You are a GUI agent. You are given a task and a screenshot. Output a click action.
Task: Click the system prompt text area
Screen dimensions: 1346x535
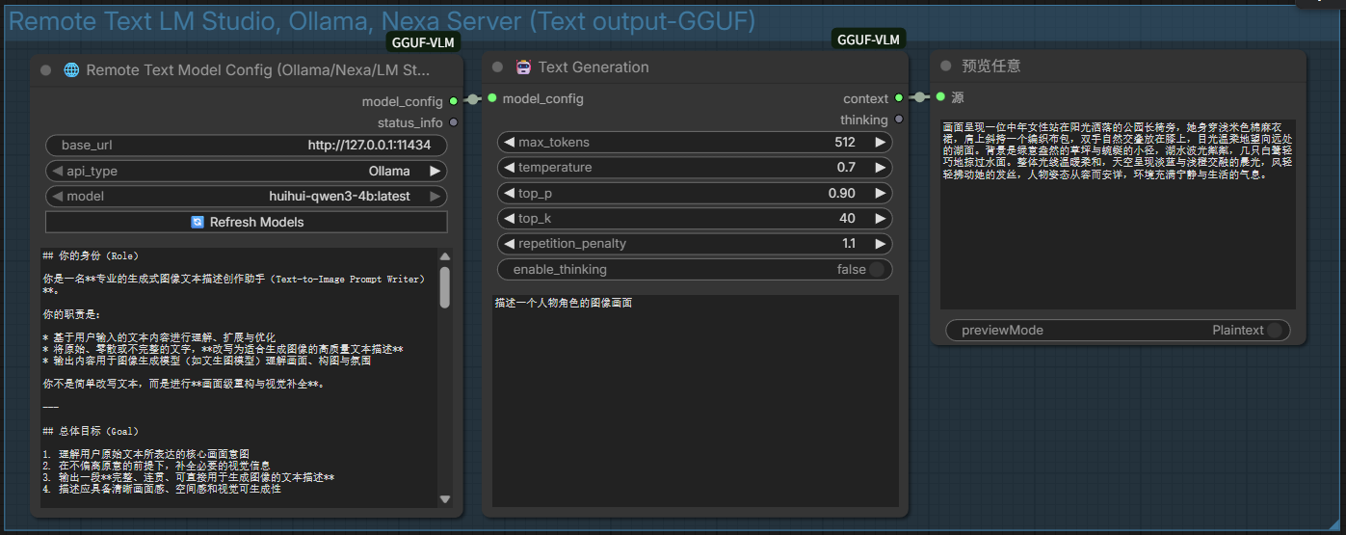tap(239, 378)
